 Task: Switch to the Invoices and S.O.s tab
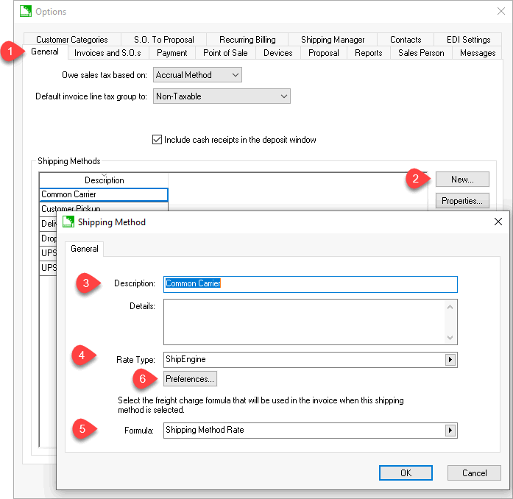[x=107, y=53]
